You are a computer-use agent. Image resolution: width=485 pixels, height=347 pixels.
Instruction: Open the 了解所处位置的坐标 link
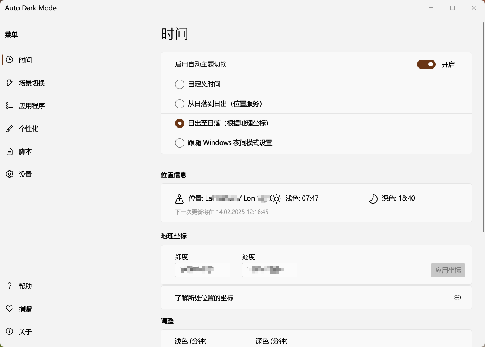click(x=204, y=298)
